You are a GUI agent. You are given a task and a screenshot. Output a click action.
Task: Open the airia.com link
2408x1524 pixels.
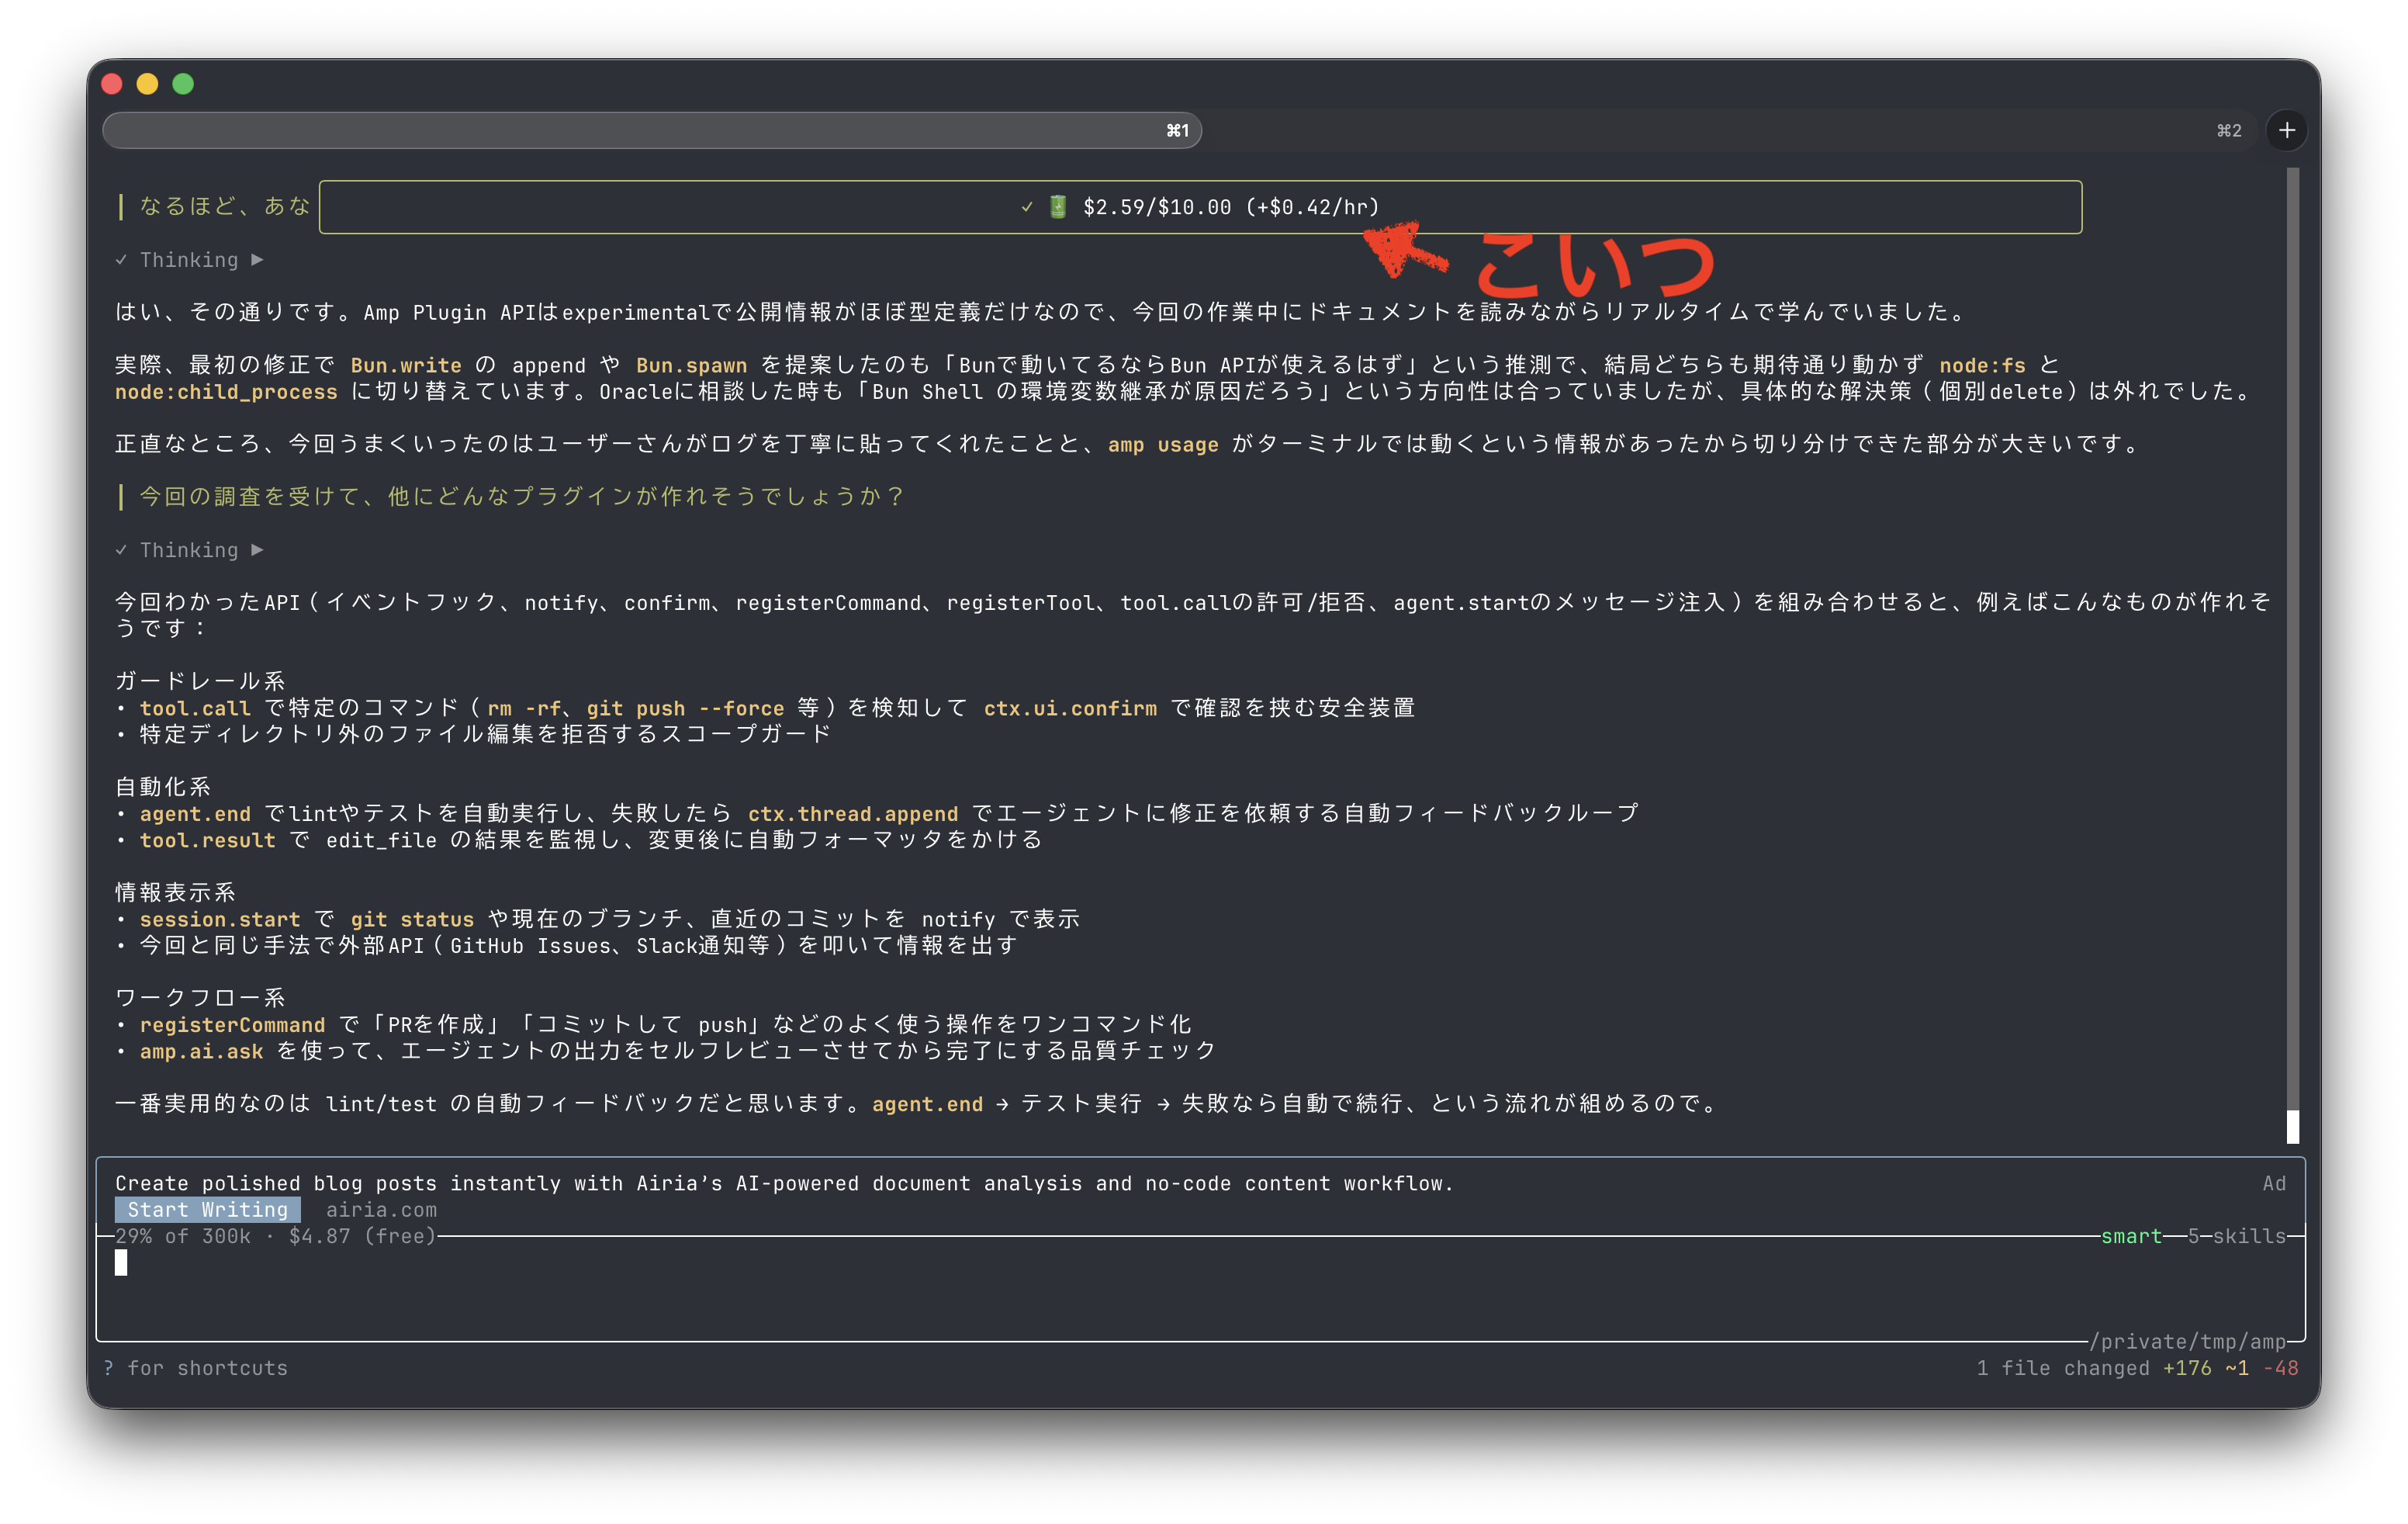[381, 1210]
